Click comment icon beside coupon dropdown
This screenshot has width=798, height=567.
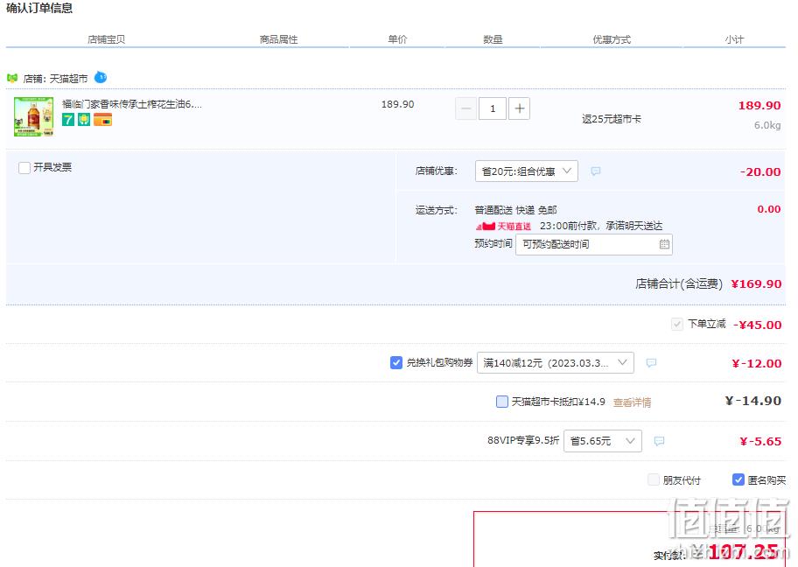click(651, 362)
